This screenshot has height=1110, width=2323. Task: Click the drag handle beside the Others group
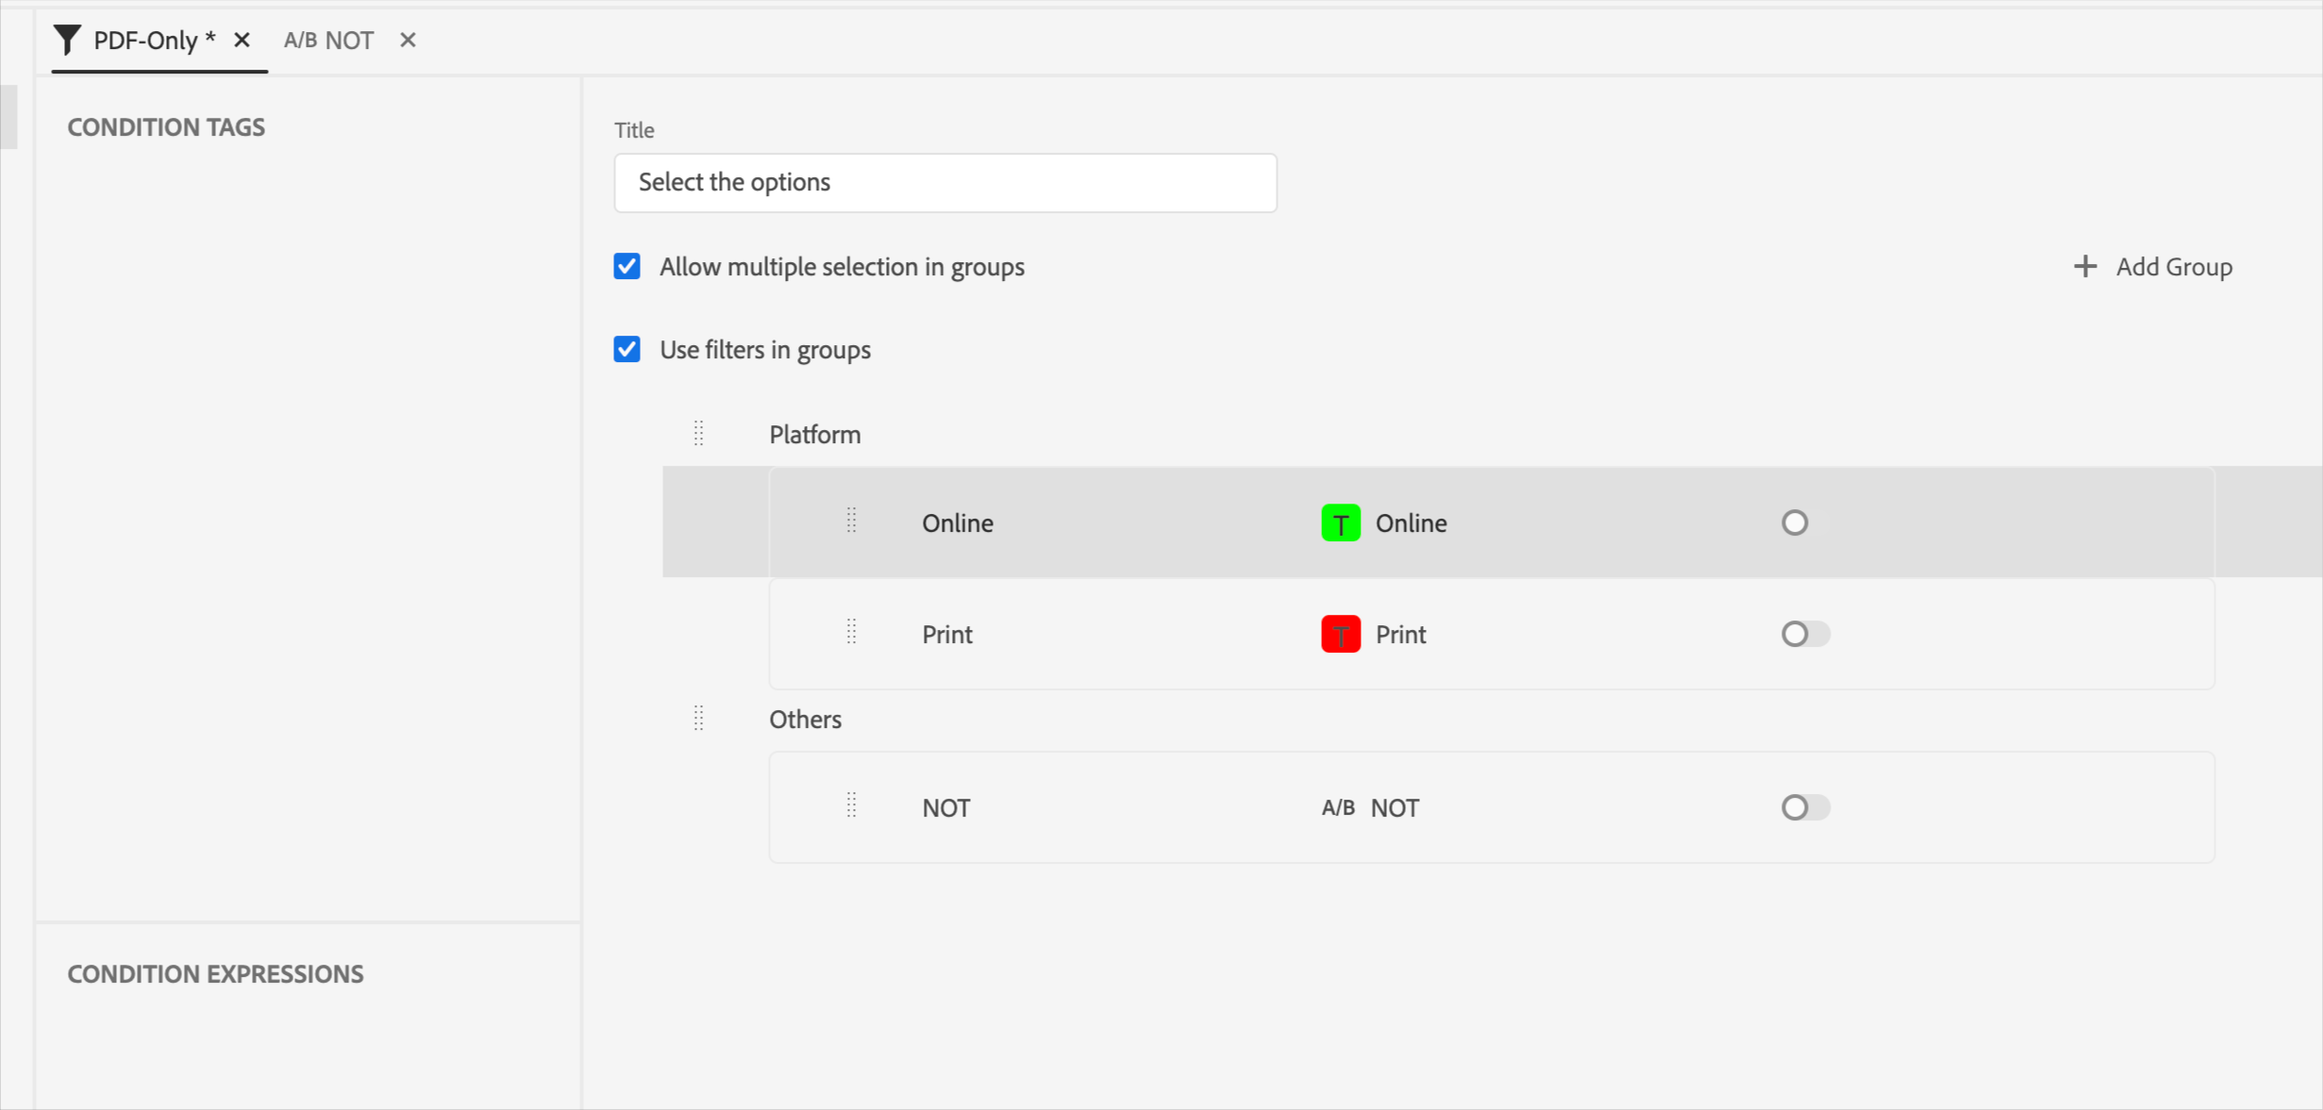[x=698, y=719]
